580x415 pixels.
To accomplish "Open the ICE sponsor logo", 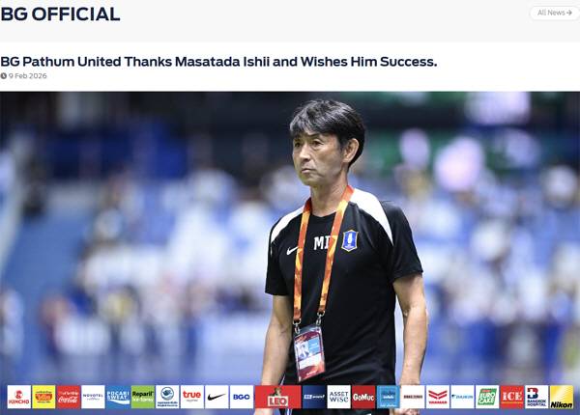I will coord(512,397).
